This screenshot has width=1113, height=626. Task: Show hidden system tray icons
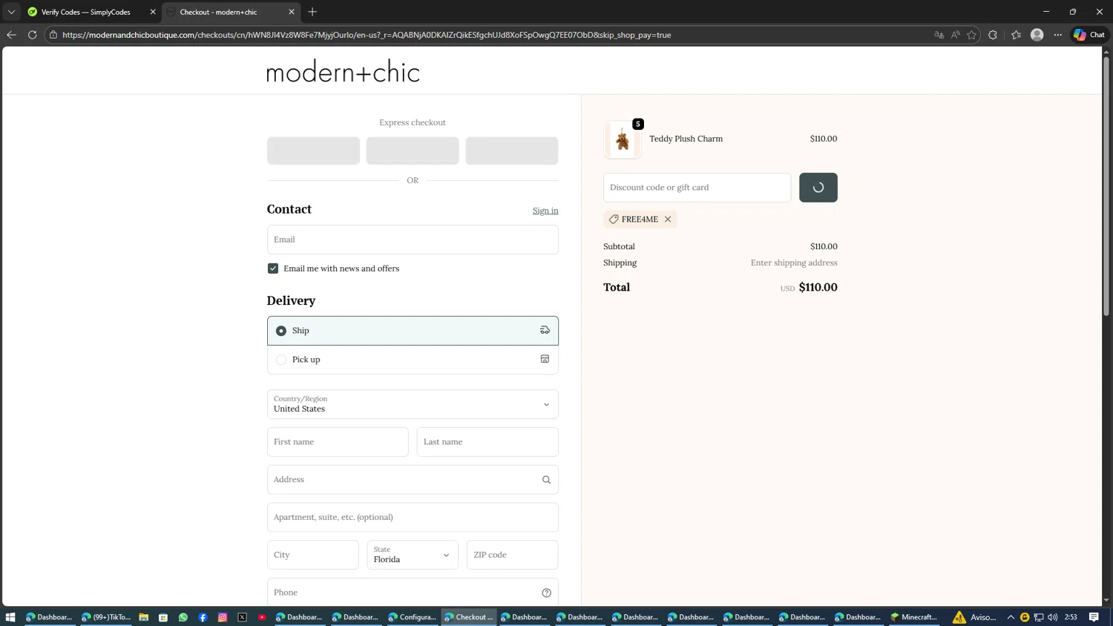click(x=1011, y=617)
